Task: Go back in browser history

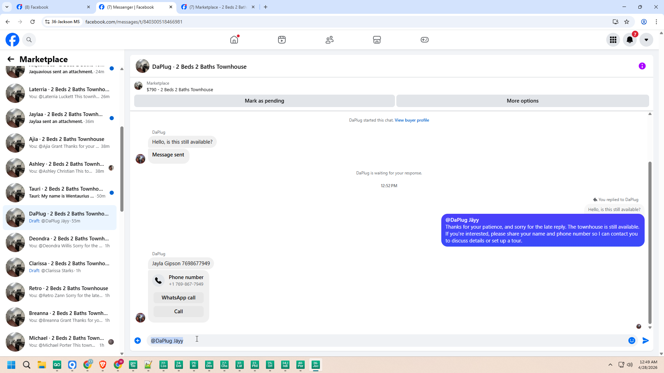Action: (x=8, y=22)
